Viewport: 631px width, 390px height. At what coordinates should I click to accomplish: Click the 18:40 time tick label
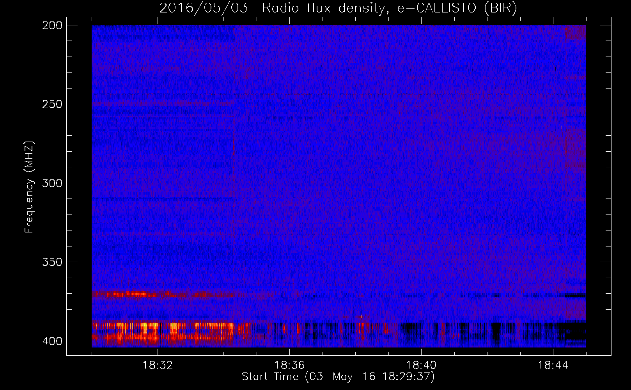point(421,365)
